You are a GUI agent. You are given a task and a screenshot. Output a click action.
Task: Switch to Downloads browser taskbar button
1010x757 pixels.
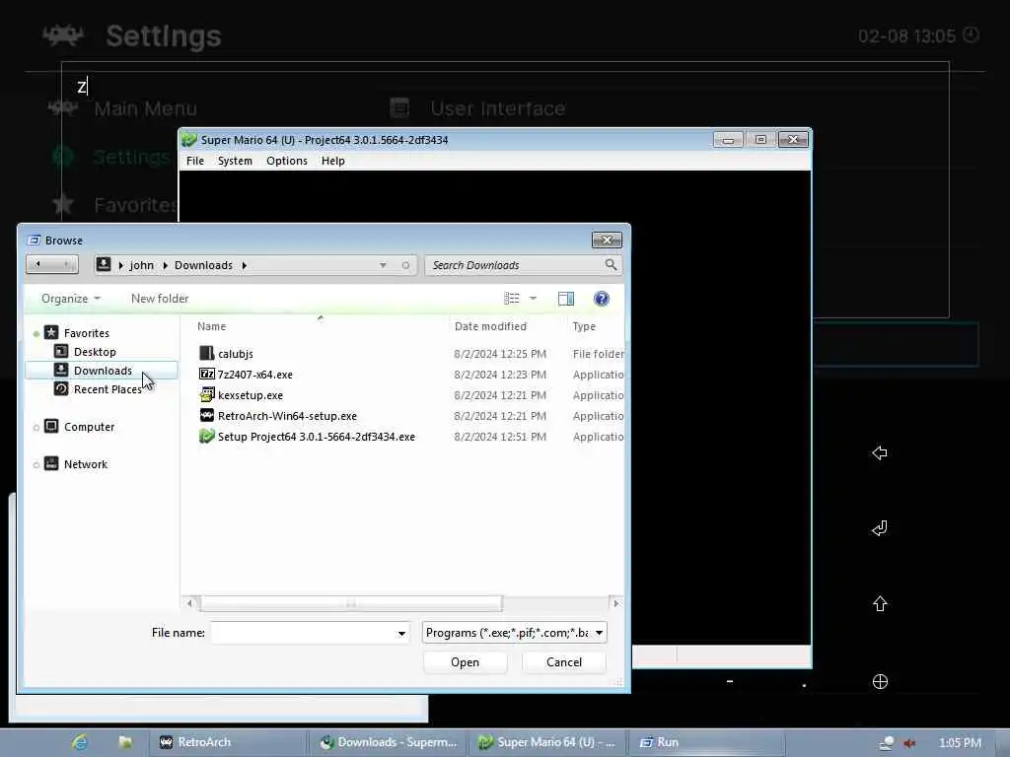pos(388,742)
